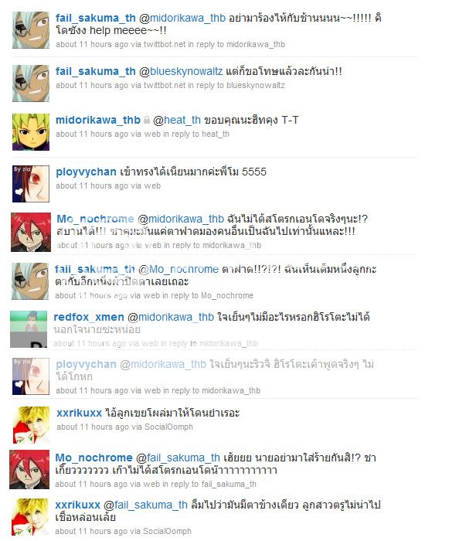Screen dimensions: 476x541
Task: Click 'in reply to blueskynowaltz' link
Action: (236, 85)
